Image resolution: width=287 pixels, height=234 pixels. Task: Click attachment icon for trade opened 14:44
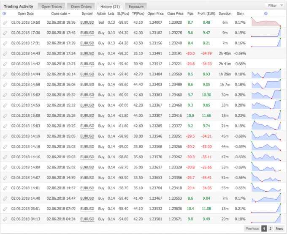[5, 74]
